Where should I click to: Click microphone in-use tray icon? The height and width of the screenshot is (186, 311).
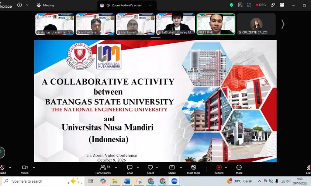click(x=277, y=181)
